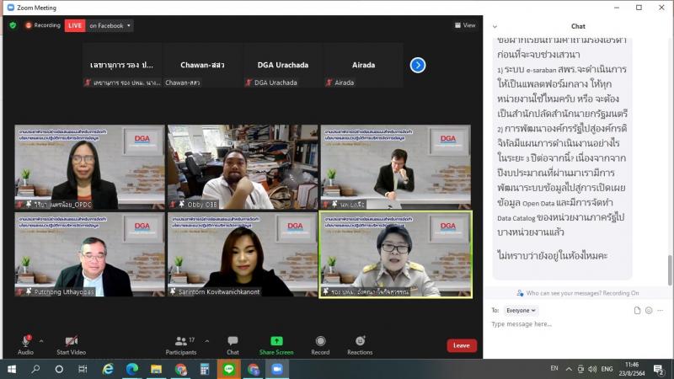
Task: Open Task View in taskbar
Action: coord(83,369)
